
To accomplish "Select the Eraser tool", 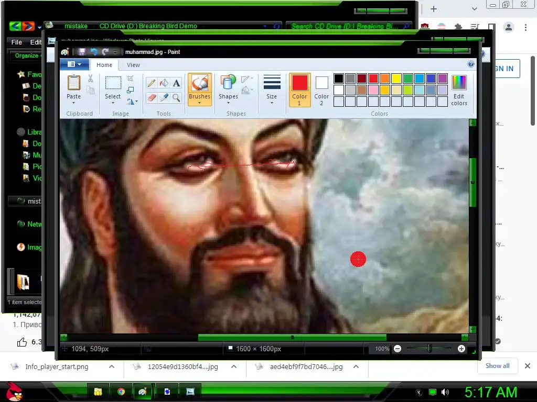I will point(152,98).
